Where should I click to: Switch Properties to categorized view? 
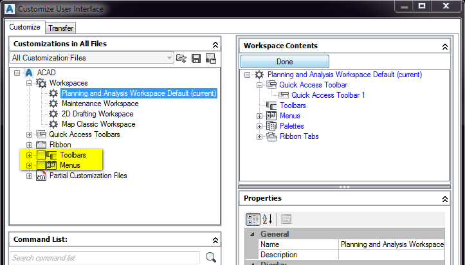(x=253, y=219)
